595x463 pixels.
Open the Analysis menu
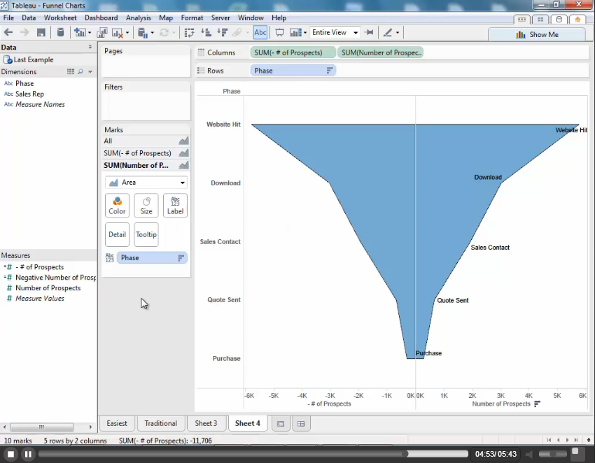(138, 17)
